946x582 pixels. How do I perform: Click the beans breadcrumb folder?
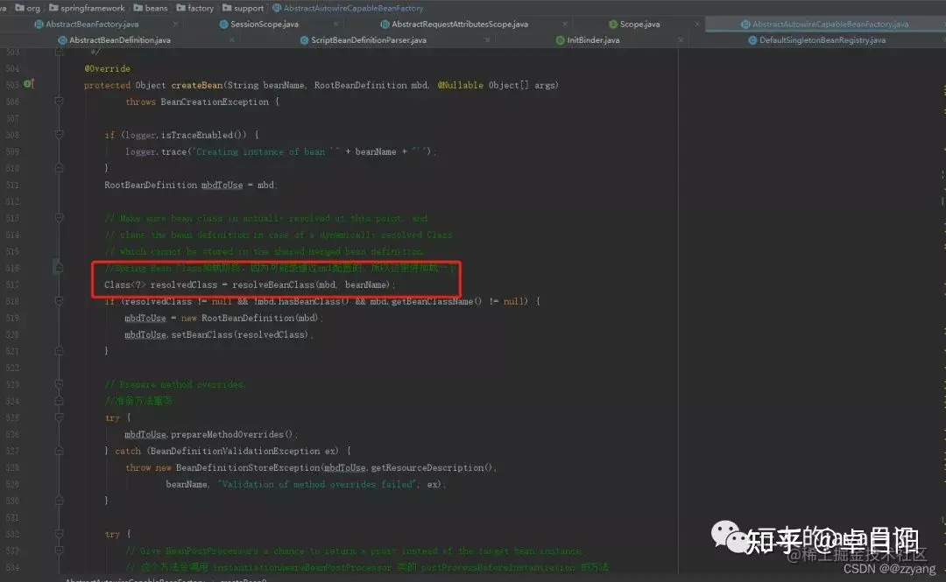pos(151,8)
